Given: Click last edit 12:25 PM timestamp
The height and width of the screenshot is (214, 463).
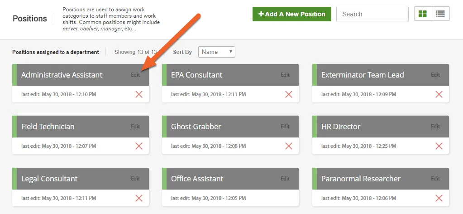Looking at the screenshot, I should (x=359, y=146).
